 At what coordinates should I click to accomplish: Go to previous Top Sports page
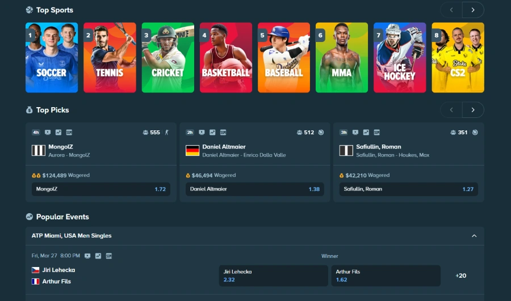[451, 10]
